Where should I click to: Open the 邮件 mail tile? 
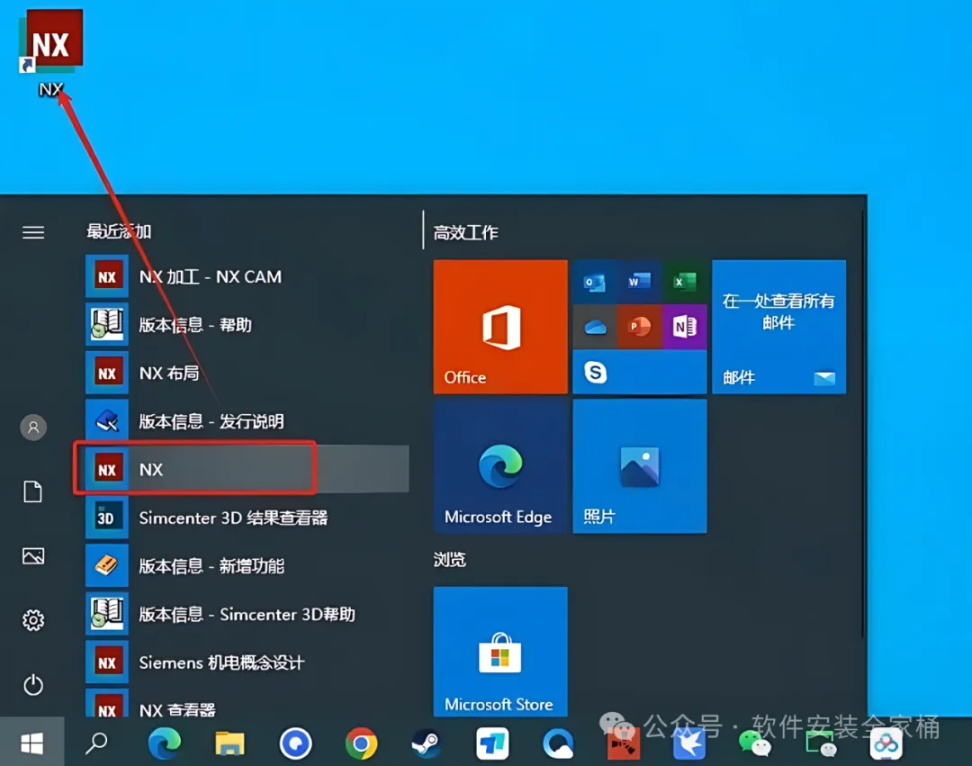(779, 327)
